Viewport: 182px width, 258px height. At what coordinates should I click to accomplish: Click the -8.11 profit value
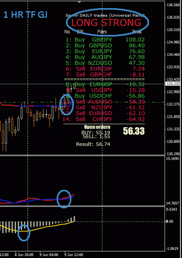coord(137,74)
